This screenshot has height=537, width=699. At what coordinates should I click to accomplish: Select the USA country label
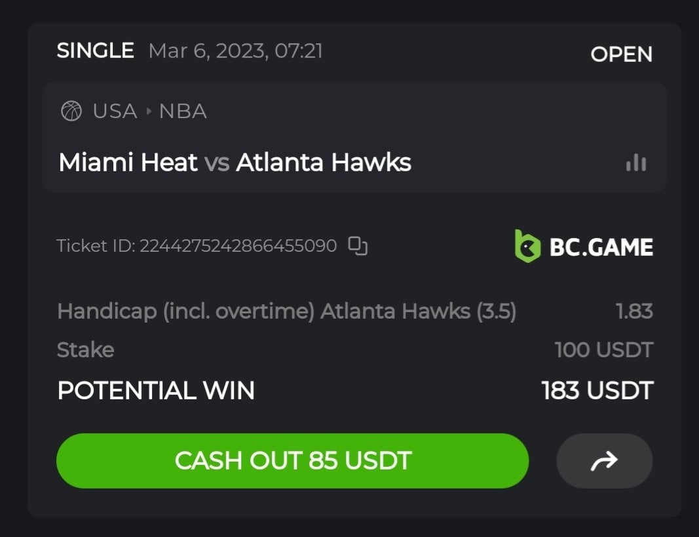click(115, 111)
